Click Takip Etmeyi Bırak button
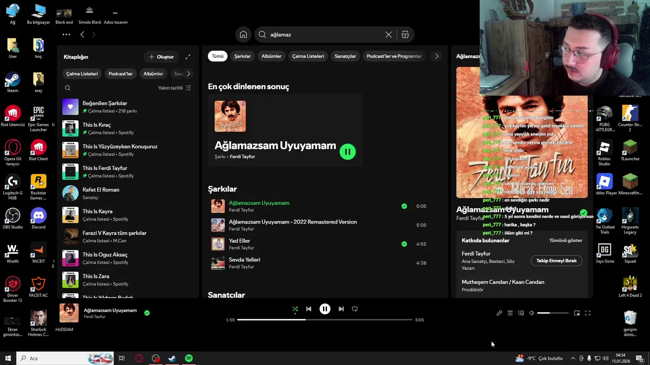 pos(557,261)
